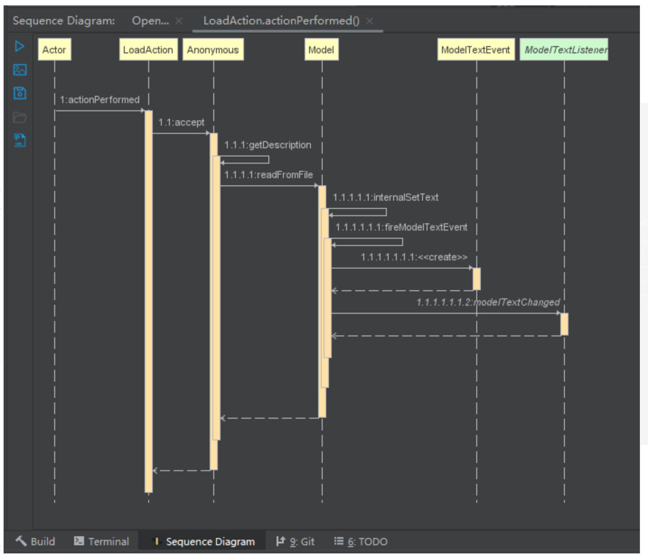Open the Terminal tool window
The width and height of the screenshot is (648, 557).
click(x=101, y=541)
